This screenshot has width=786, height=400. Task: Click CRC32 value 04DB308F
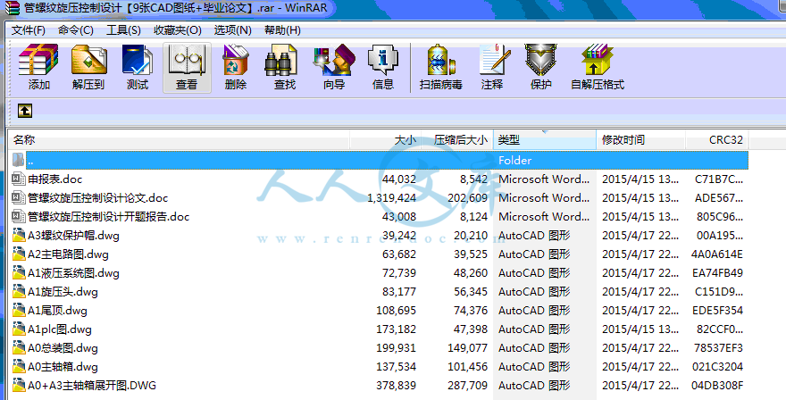717,386
